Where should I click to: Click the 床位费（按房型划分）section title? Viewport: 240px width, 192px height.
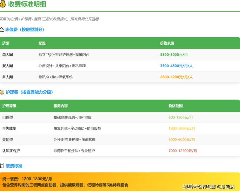coord(25,29)
